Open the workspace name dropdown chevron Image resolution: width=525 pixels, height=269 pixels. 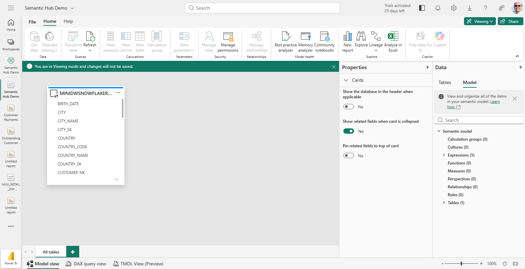[x=72, y=8]
